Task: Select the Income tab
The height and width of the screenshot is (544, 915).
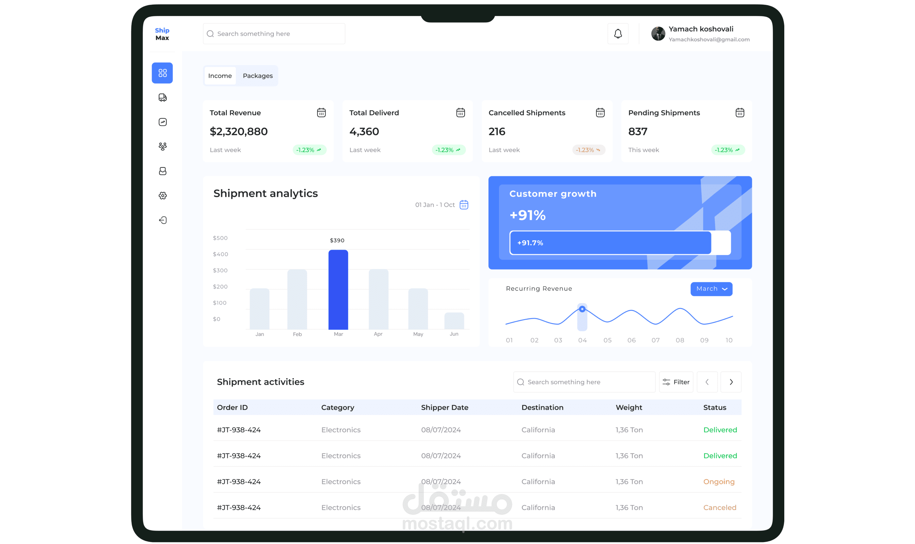Action: 220,76
